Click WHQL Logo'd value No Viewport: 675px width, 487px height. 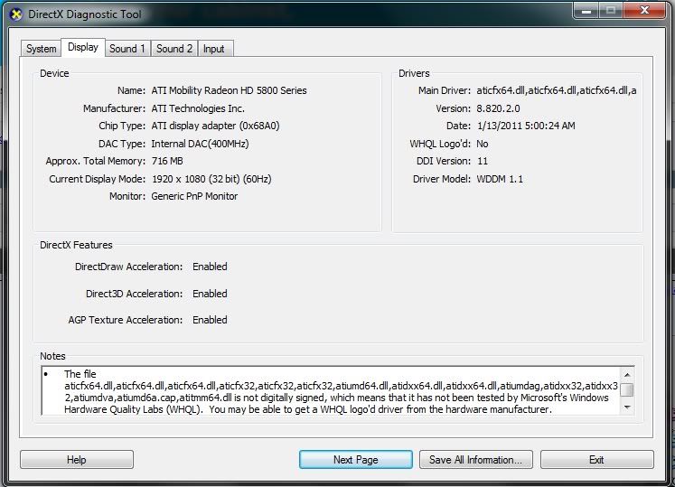(x=483, y=144)
